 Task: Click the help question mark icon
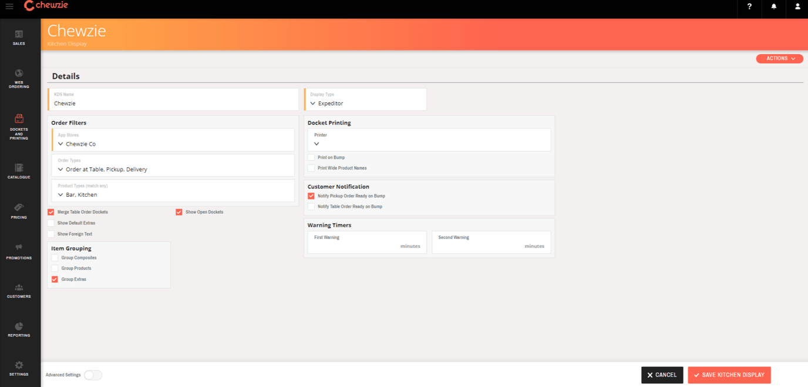coord(749,6)
